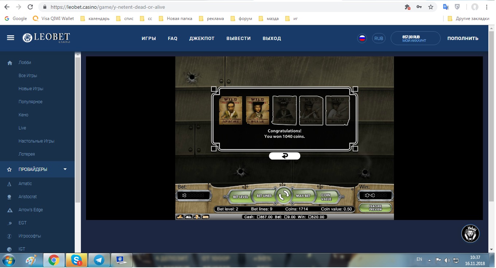The height and width of the screenshot is (268, 496).
Task: Open Лотерея in the sidebar
Action: point(27,154)
